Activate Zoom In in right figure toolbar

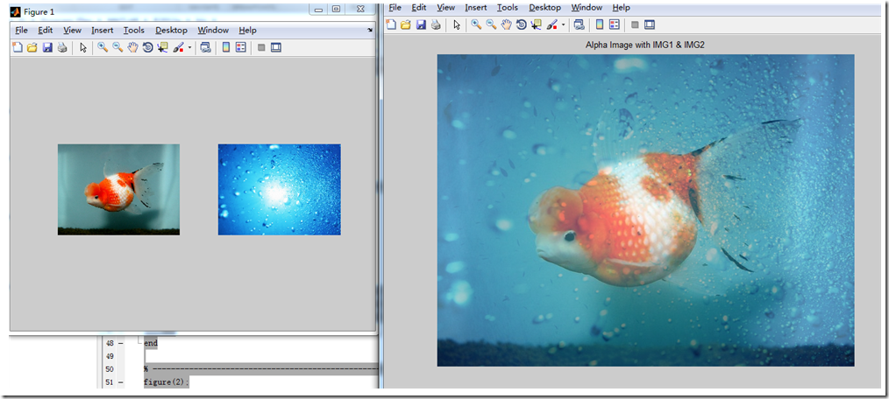476,24
